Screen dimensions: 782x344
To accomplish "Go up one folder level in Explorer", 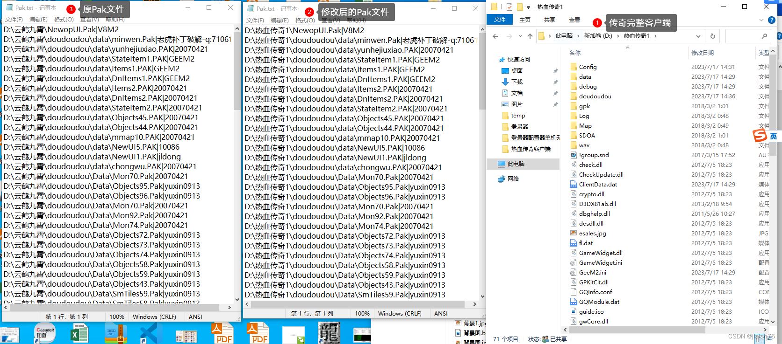I will point(530,36).
